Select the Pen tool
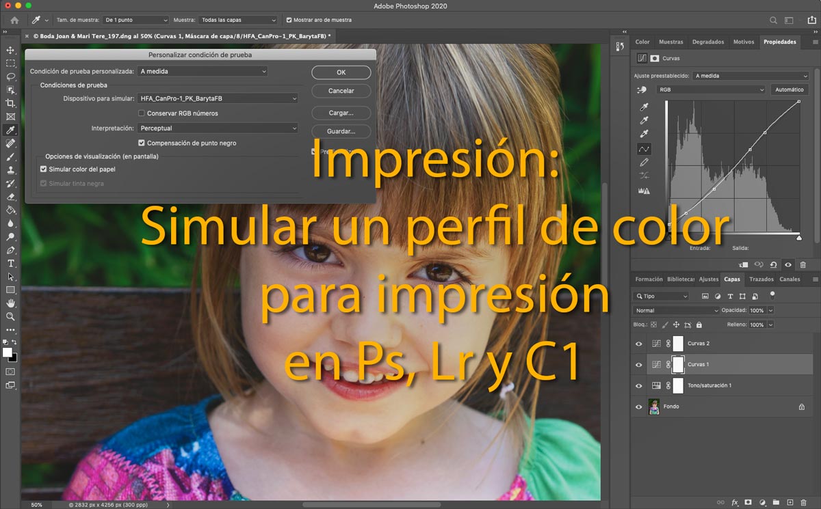Image resolution: width=821 pixels, height=509 pixels. pos(10,250)
